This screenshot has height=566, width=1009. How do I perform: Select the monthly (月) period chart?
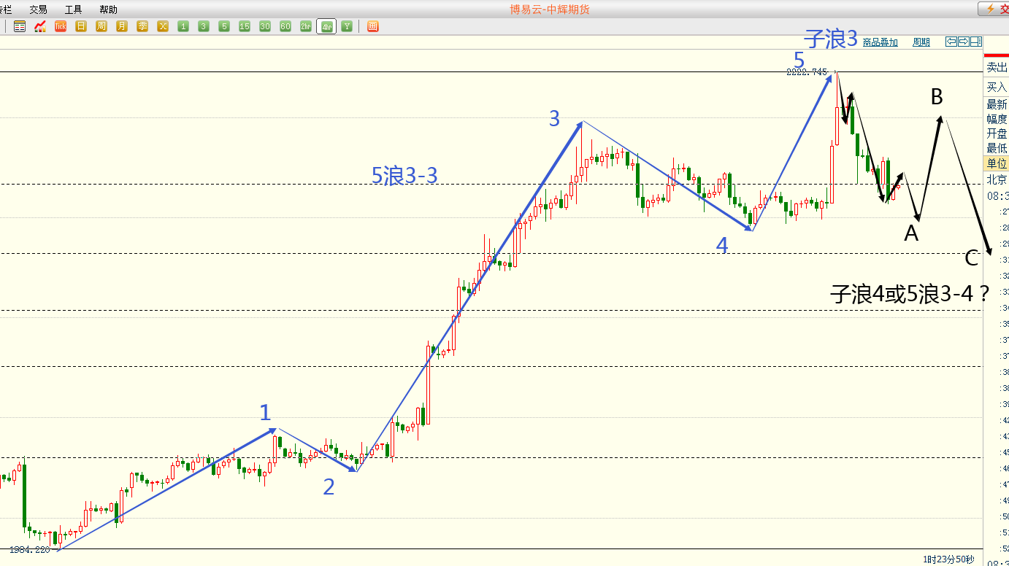pos(122,26)
